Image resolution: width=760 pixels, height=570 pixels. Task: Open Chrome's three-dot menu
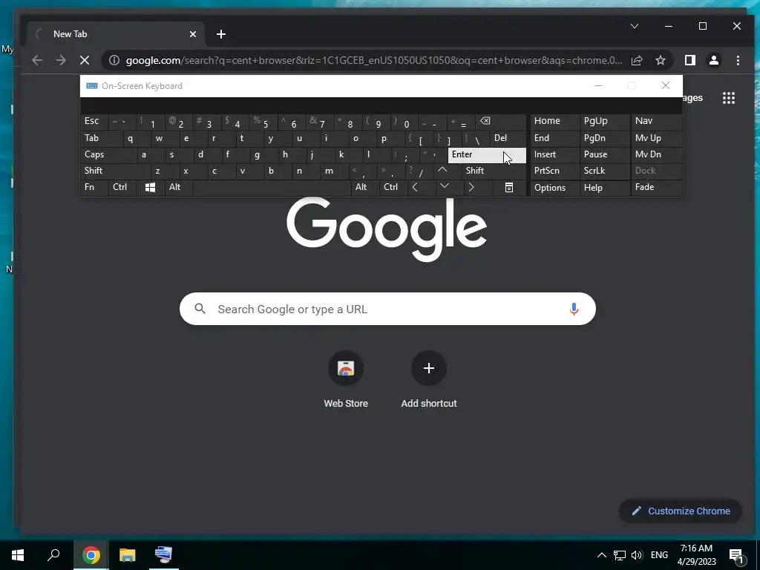738,60
